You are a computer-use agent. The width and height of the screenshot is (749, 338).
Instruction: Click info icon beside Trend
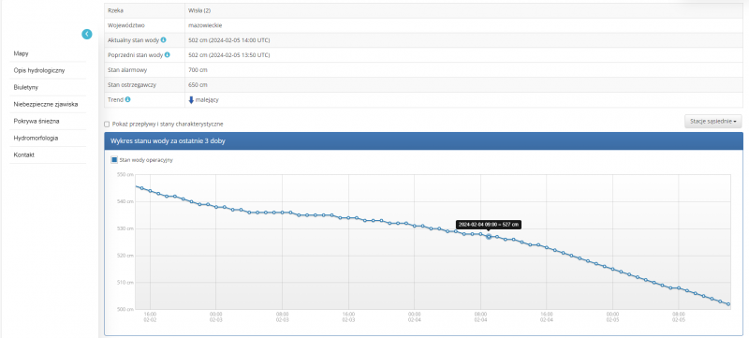click(127, 100)
